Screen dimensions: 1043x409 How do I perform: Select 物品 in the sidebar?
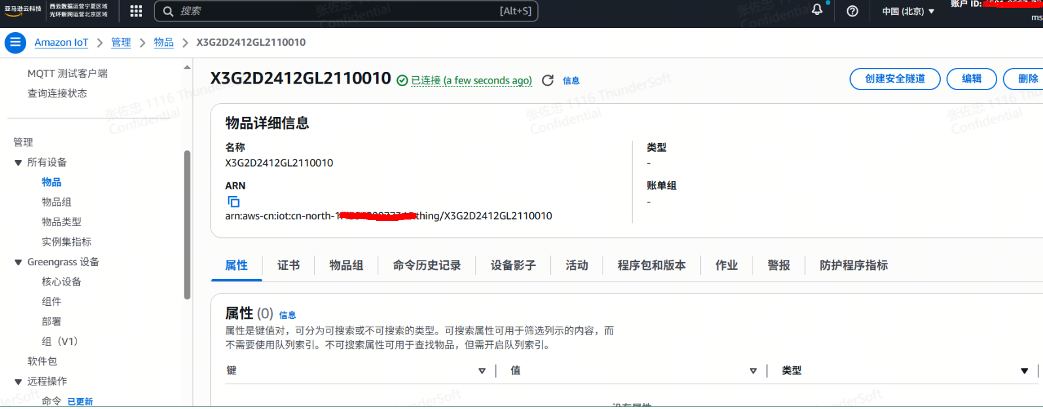point(52,182)
